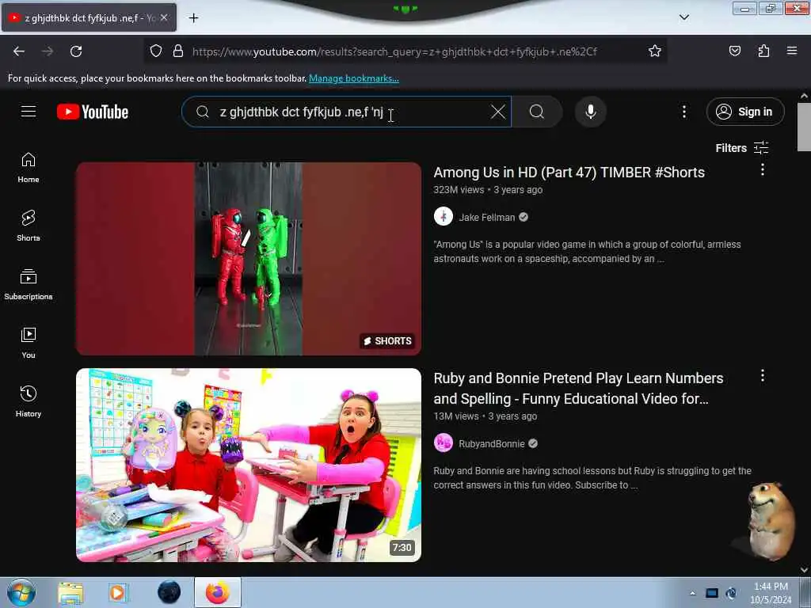The width and height of the screenshot is (811, 608).
Task: Open the You section in sidebar
Action: pyautogui.click(x=29, y=344)
